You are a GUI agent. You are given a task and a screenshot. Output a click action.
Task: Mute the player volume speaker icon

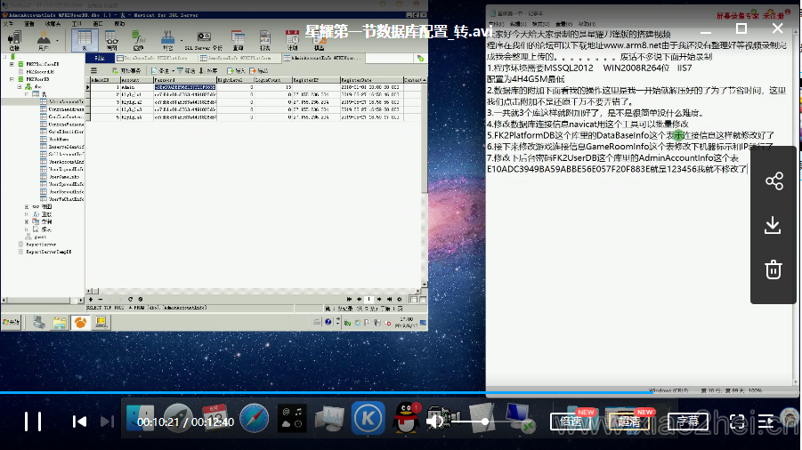tap(434, 422)
